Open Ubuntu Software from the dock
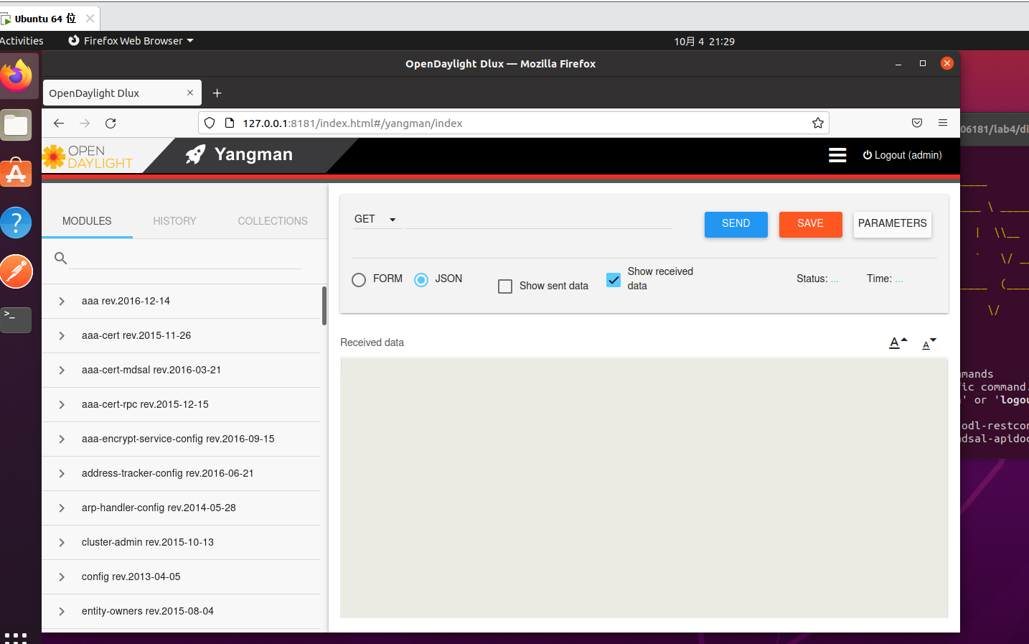Viewport: 1029px width, 644px height. point(16,173)
